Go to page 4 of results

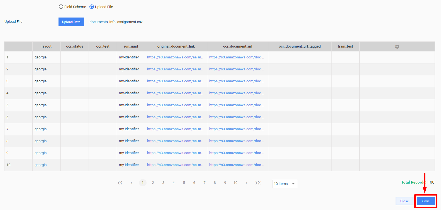[174, 183]
